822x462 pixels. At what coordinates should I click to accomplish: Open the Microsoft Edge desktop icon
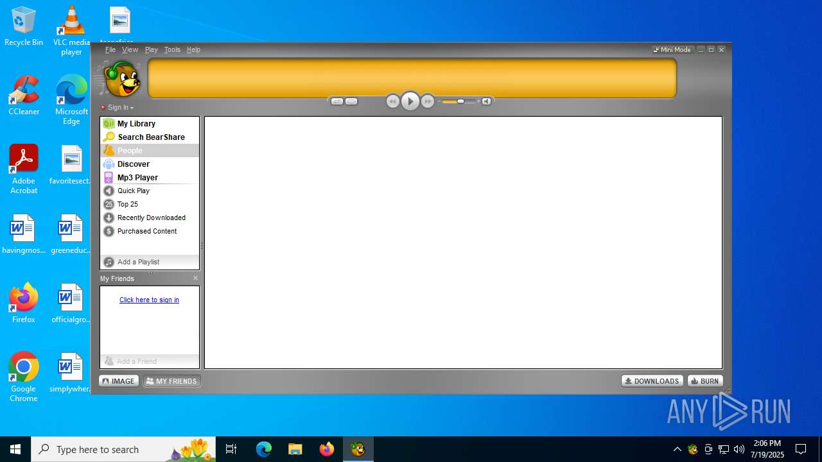point(71,100)
